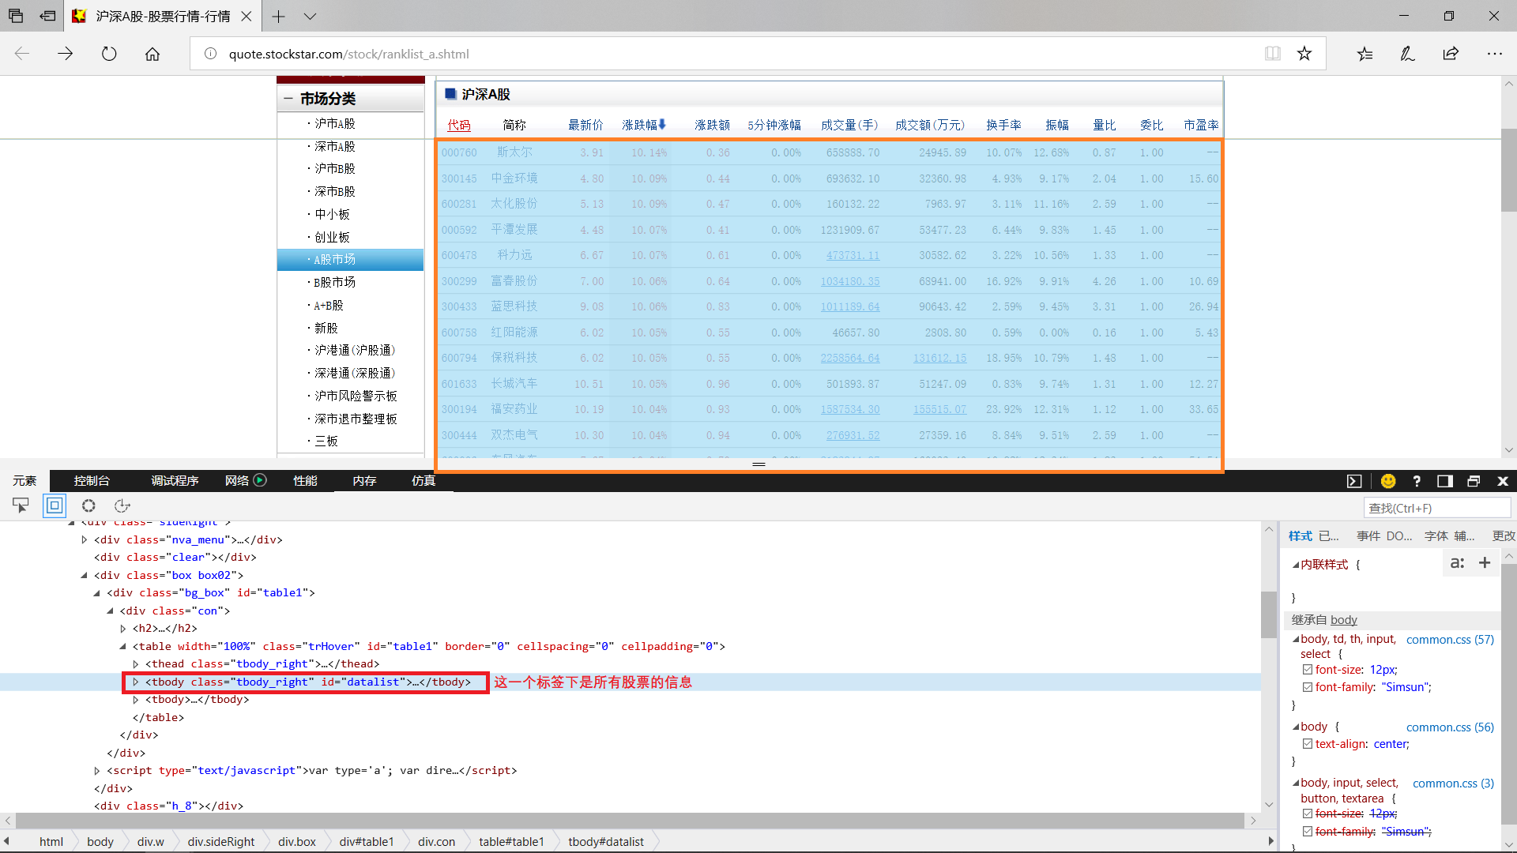1517x853 pixels.
Task: Open a new tab with plus icon
Action: 278,16
